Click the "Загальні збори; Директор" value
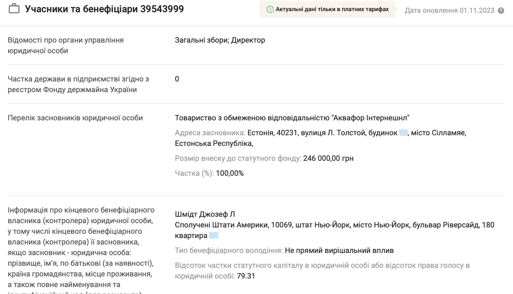The height and width of the screenshot is (294, 513). click(220, 40)
